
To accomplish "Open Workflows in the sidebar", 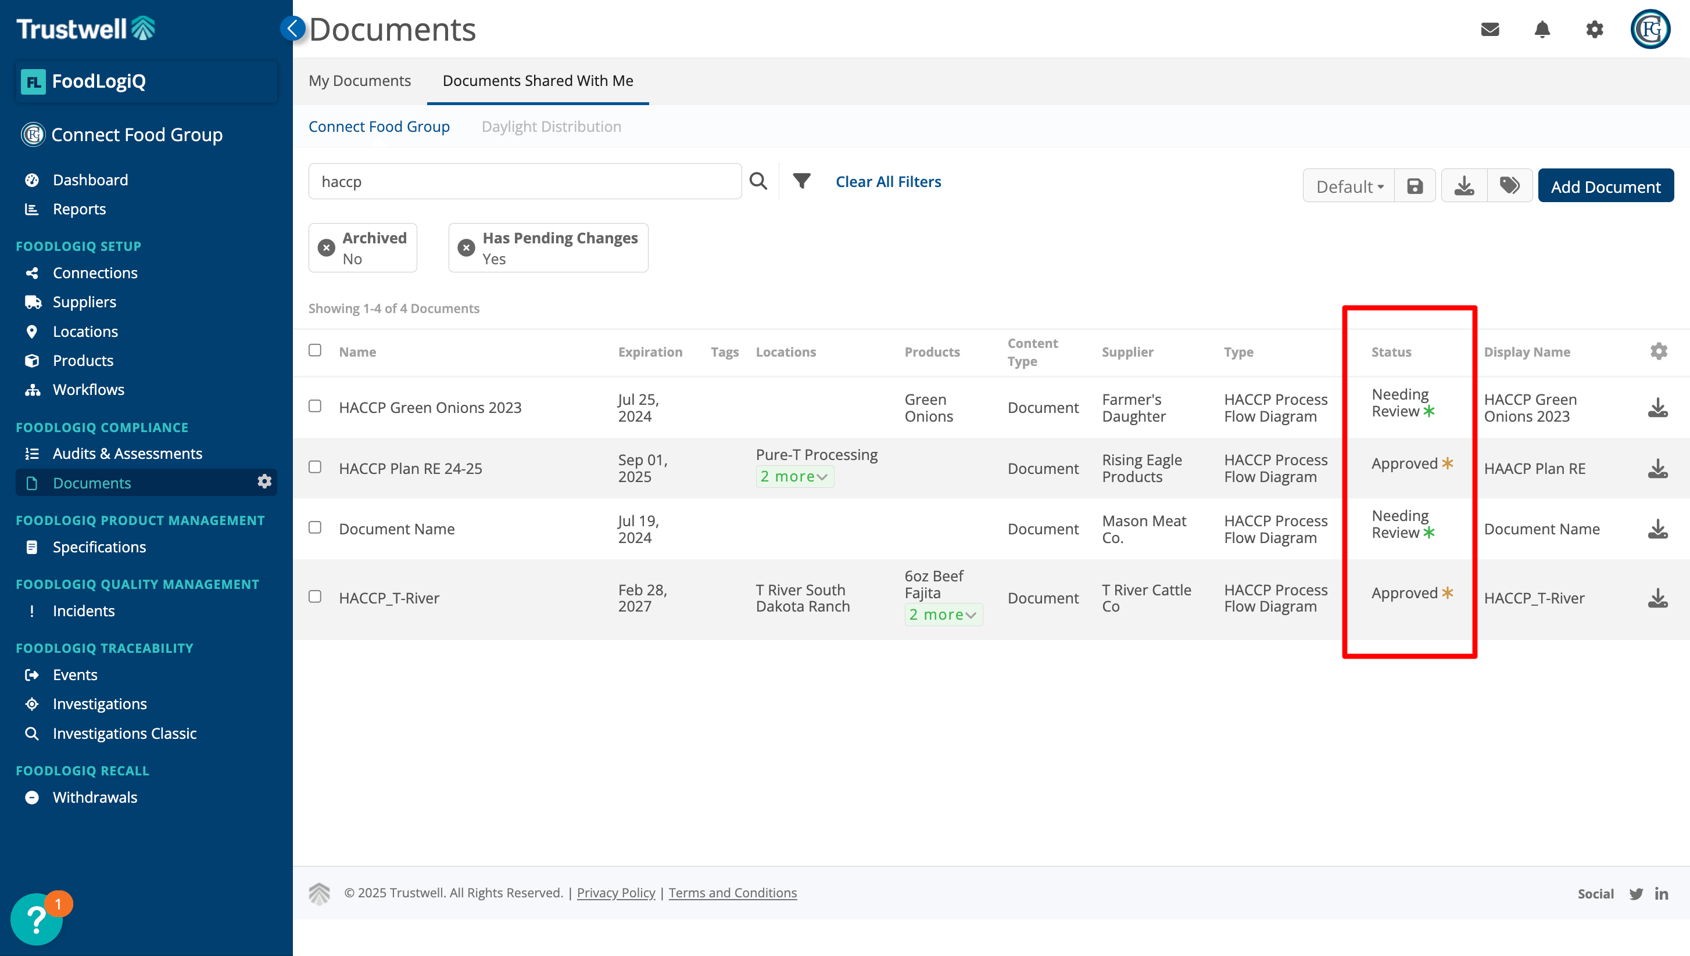I will tap(88, 389).
